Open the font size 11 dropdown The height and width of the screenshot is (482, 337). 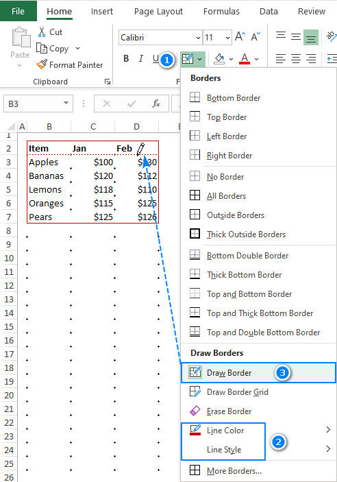click(227, 38)
